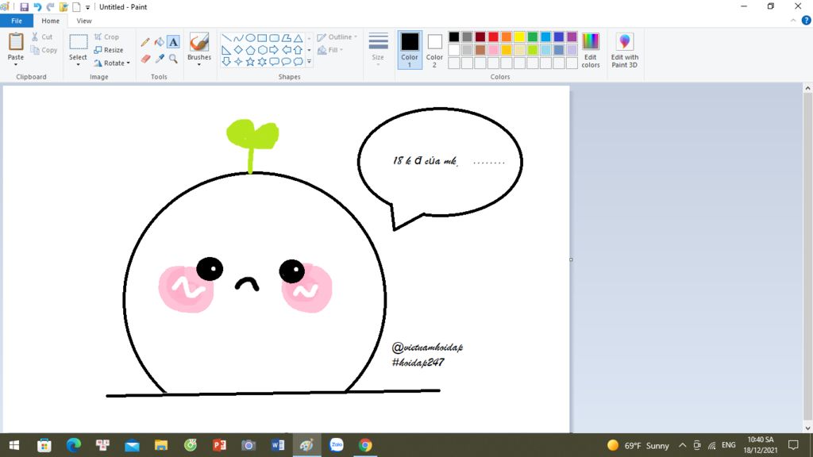Open Paint Help with the question mark
813x457 pixels.
tap(807, 21)
